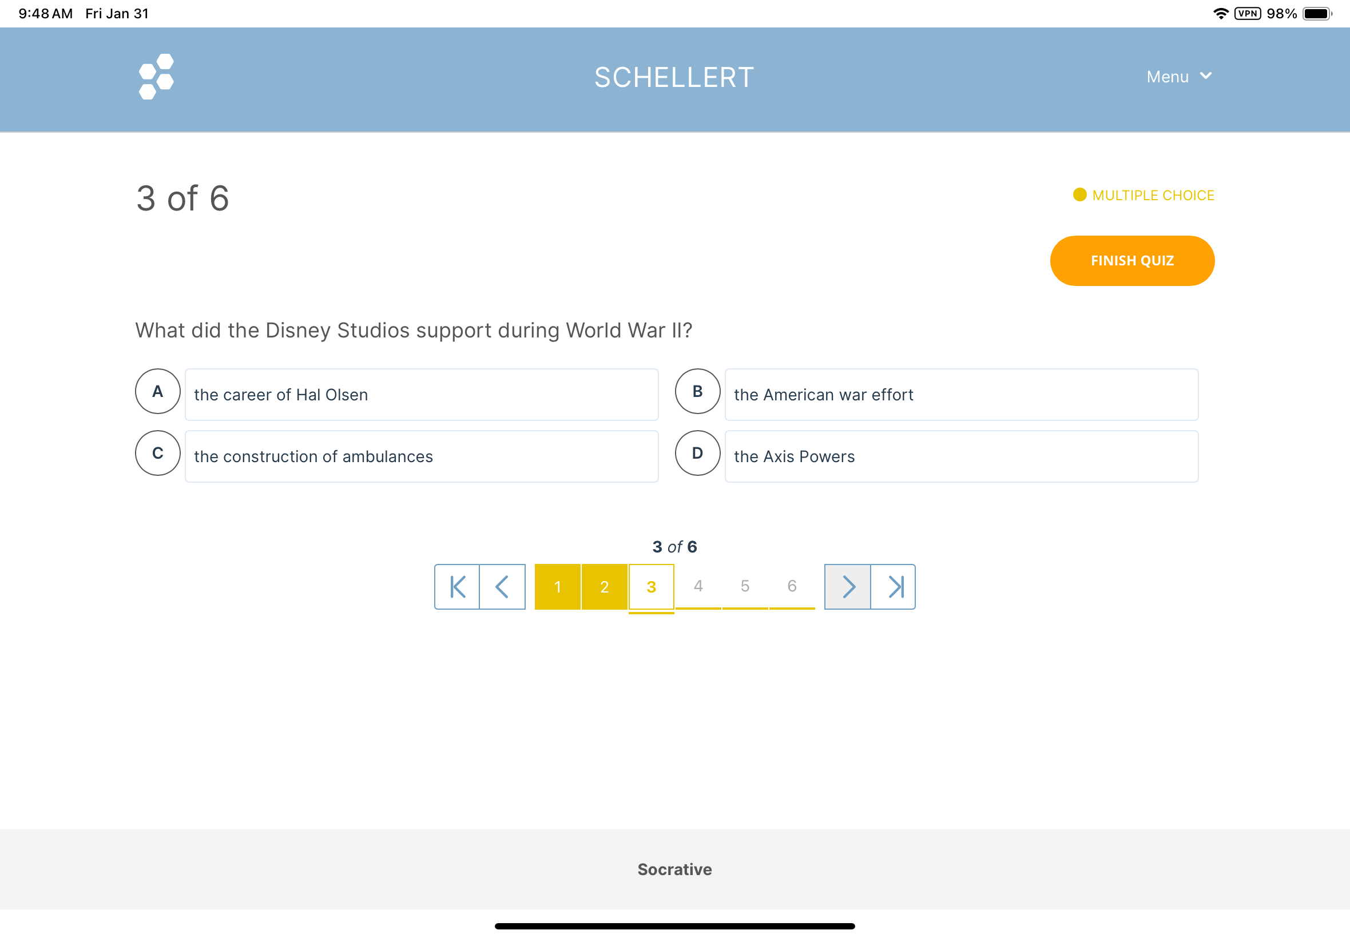Navigate to question 4 in pagination
The height and width of the screenshot is (938, 1350).
(x=697, y=586)
